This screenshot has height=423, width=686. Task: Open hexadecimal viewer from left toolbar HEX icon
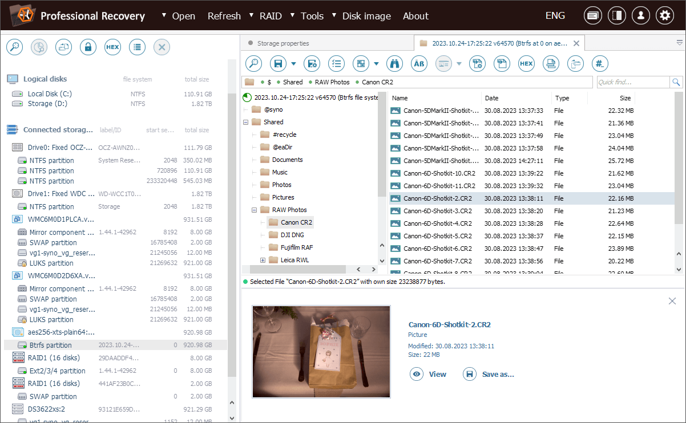click(112, 47)
